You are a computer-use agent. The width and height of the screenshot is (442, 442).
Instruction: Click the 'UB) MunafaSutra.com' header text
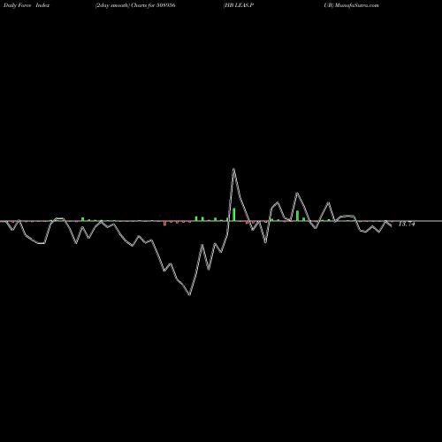pos(351,5)
